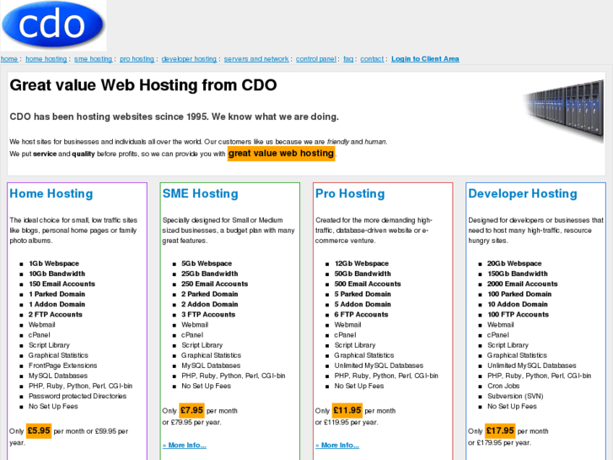Viewport: 613px width, 460px height.
Task: Click the CDO logo image
Action: [53, 25]
